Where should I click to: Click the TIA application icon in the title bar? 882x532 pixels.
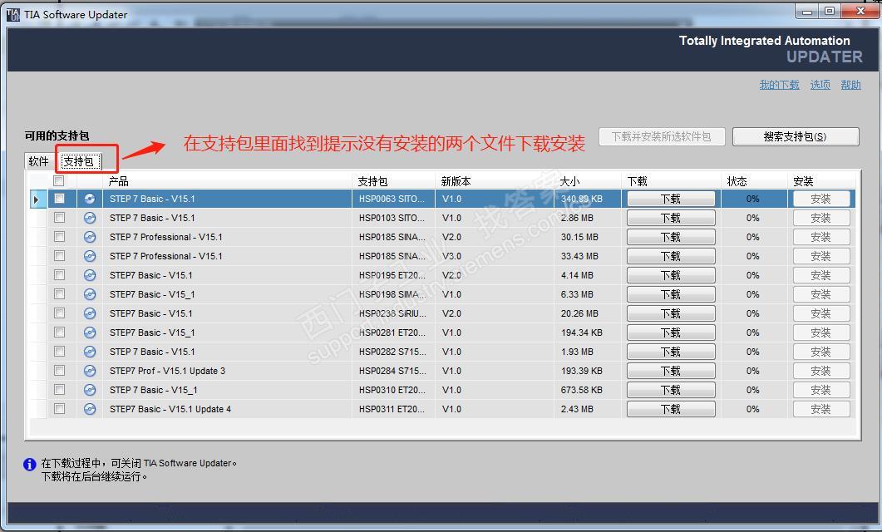tap(13, 15)
